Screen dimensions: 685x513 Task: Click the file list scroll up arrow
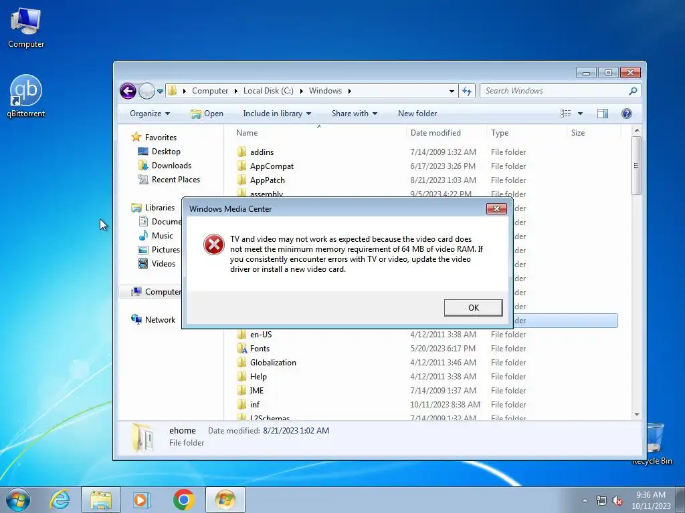pyautogui.click(x=637, y=130)
